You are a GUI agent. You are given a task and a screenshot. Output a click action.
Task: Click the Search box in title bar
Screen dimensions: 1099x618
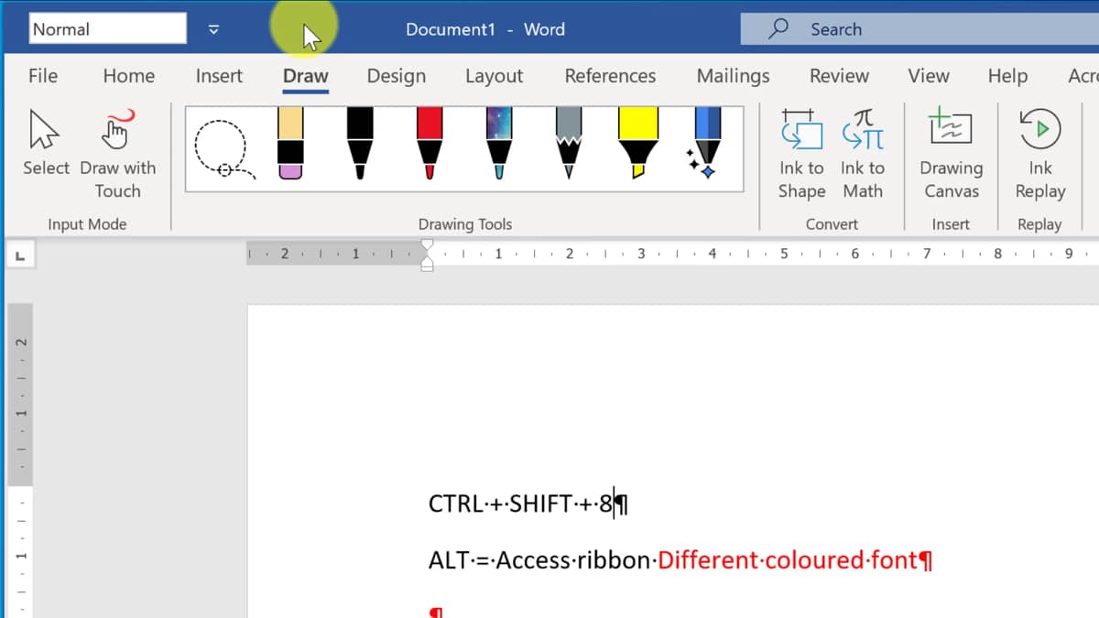pyautogui.click(x=919, y=29)
